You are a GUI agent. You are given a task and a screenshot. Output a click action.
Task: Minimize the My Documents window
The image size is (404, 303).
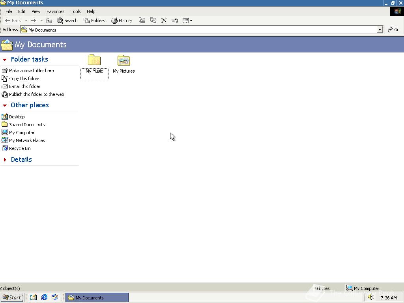coord(386,3)
